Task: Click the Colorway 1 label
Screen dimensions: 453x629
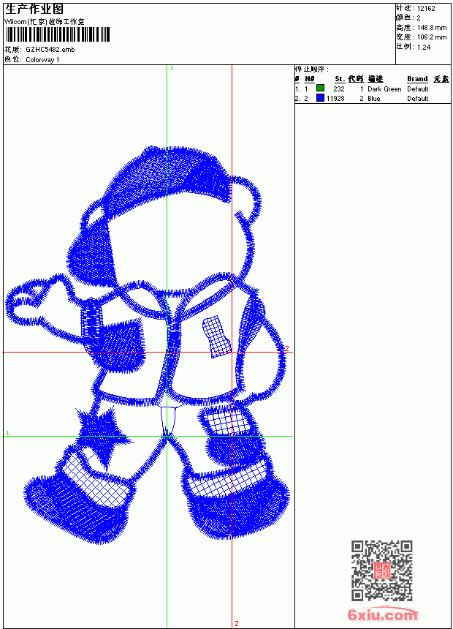Action: point(42,60)
